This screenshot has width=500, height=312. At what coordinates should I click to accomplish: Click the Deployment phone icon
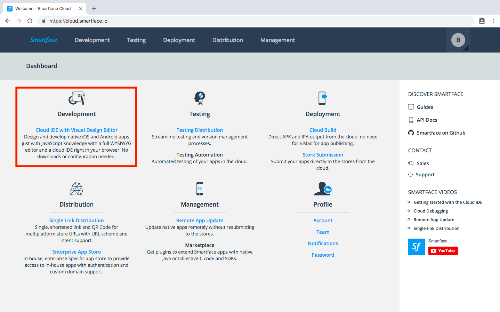pos(323,98)
